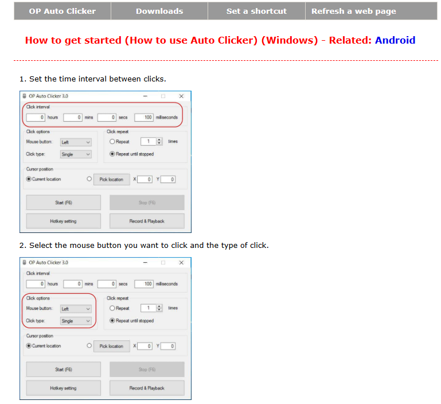Click the close X in step 1 screenshot window

click(x=181, y=96)
